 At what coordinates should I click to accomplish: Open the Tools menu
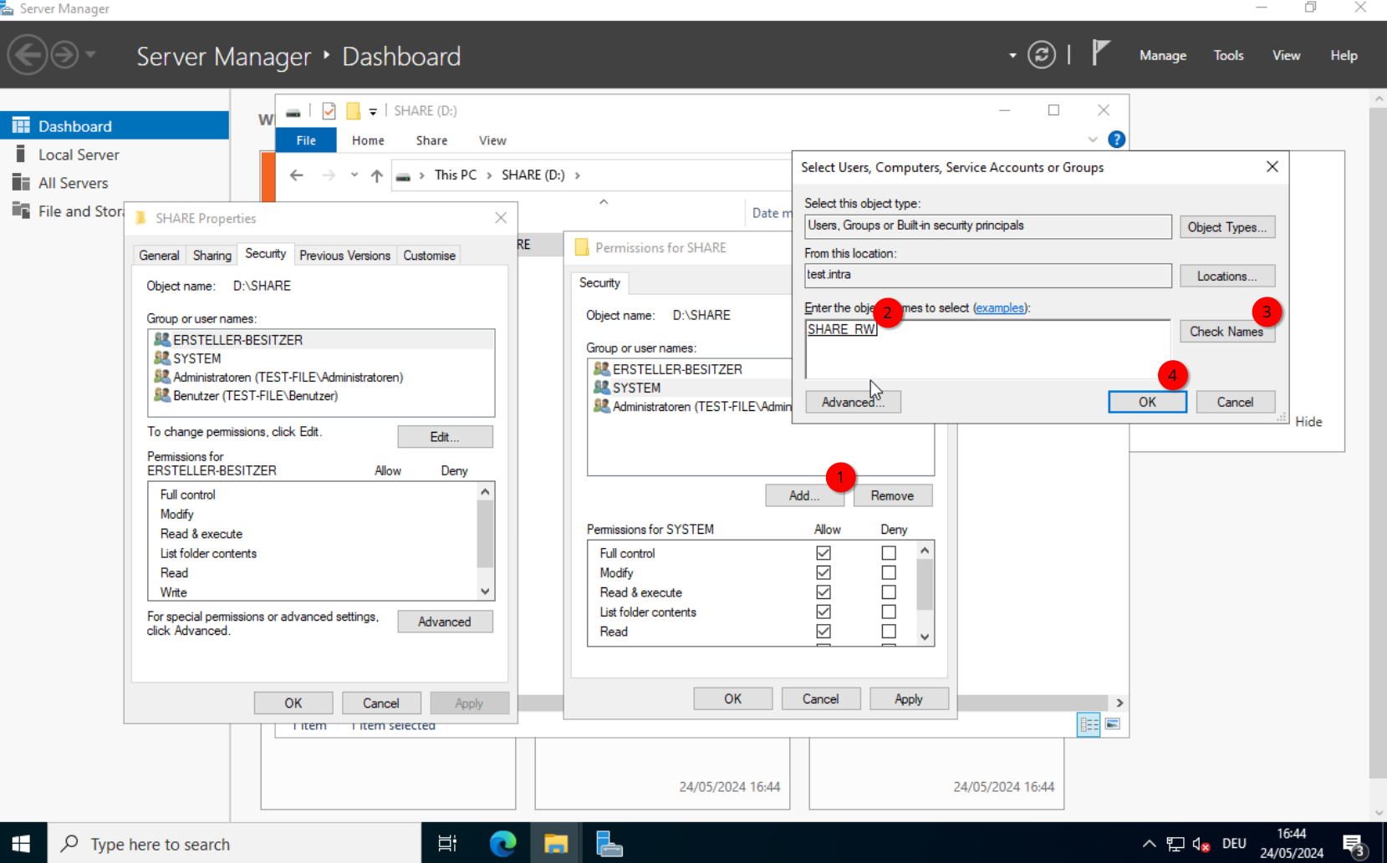[x=1228, y=55]
